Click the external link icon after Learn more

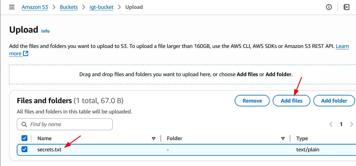[x=26, y=53]
